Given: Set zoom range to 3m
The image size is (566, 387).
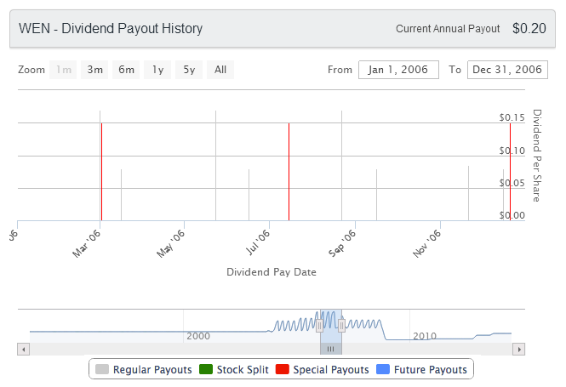Looking at the screenshot, I should click(94, 70).
